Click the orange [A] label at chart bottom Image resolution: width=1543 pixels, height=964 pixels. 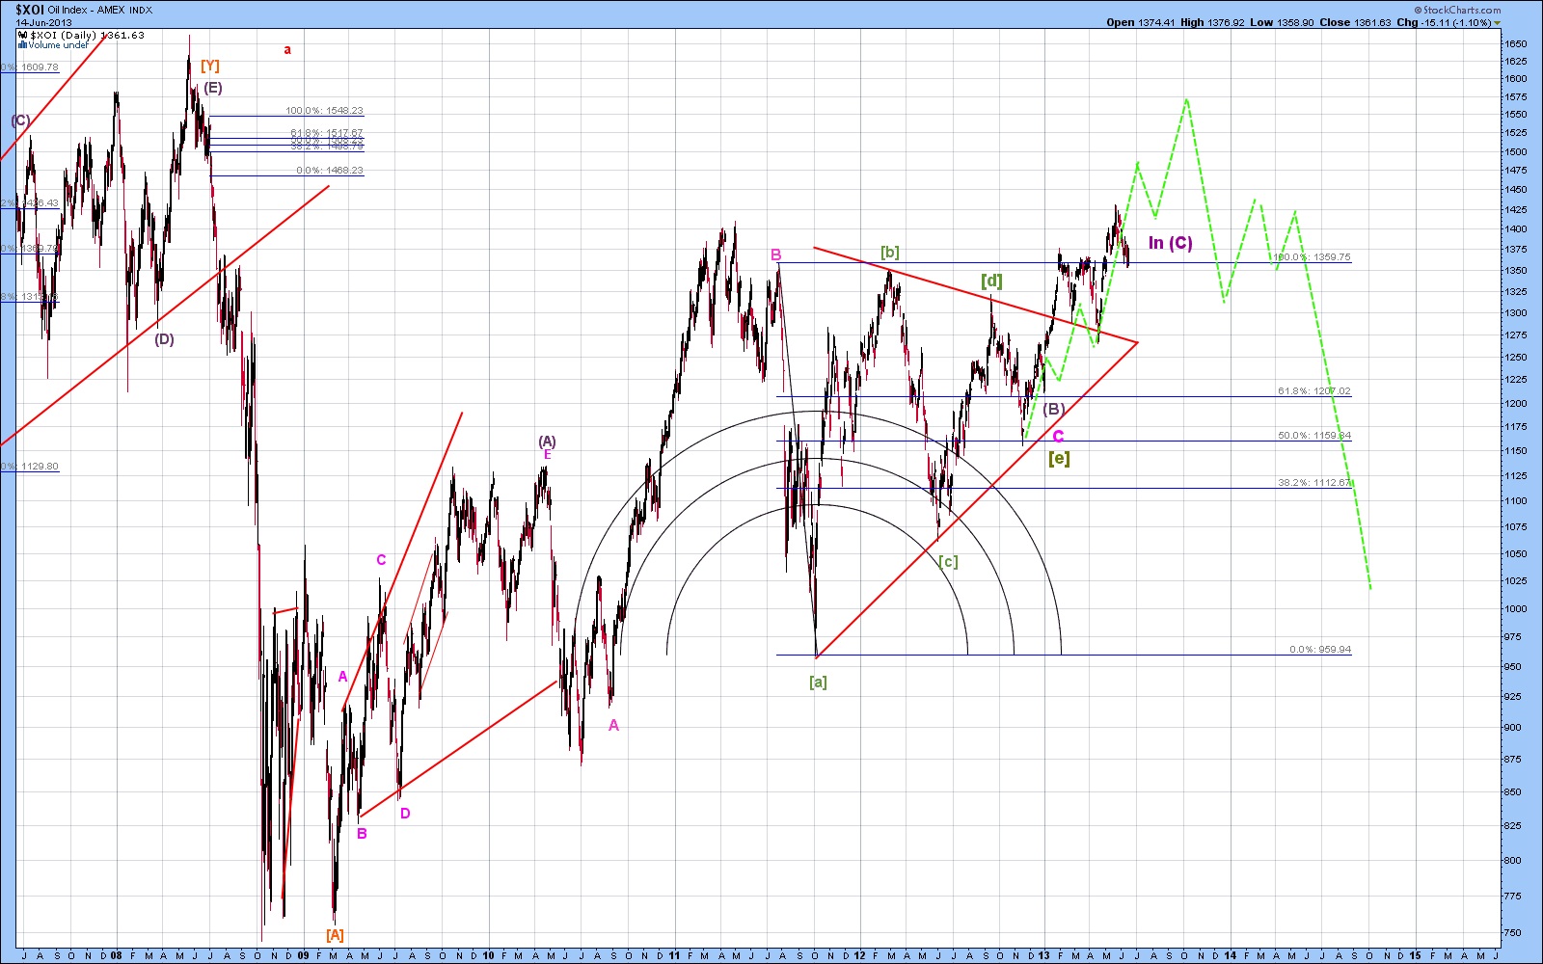click(x=335, y=935)
